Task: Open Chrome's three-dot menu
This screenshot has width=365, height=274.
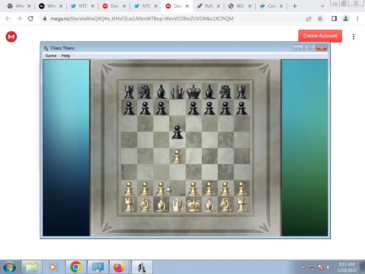Action: [x=357, y=19]
